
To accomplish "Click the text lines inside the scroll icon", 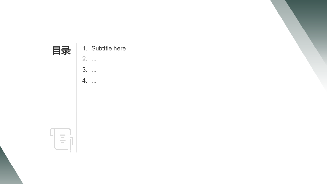I will [63, 139].
